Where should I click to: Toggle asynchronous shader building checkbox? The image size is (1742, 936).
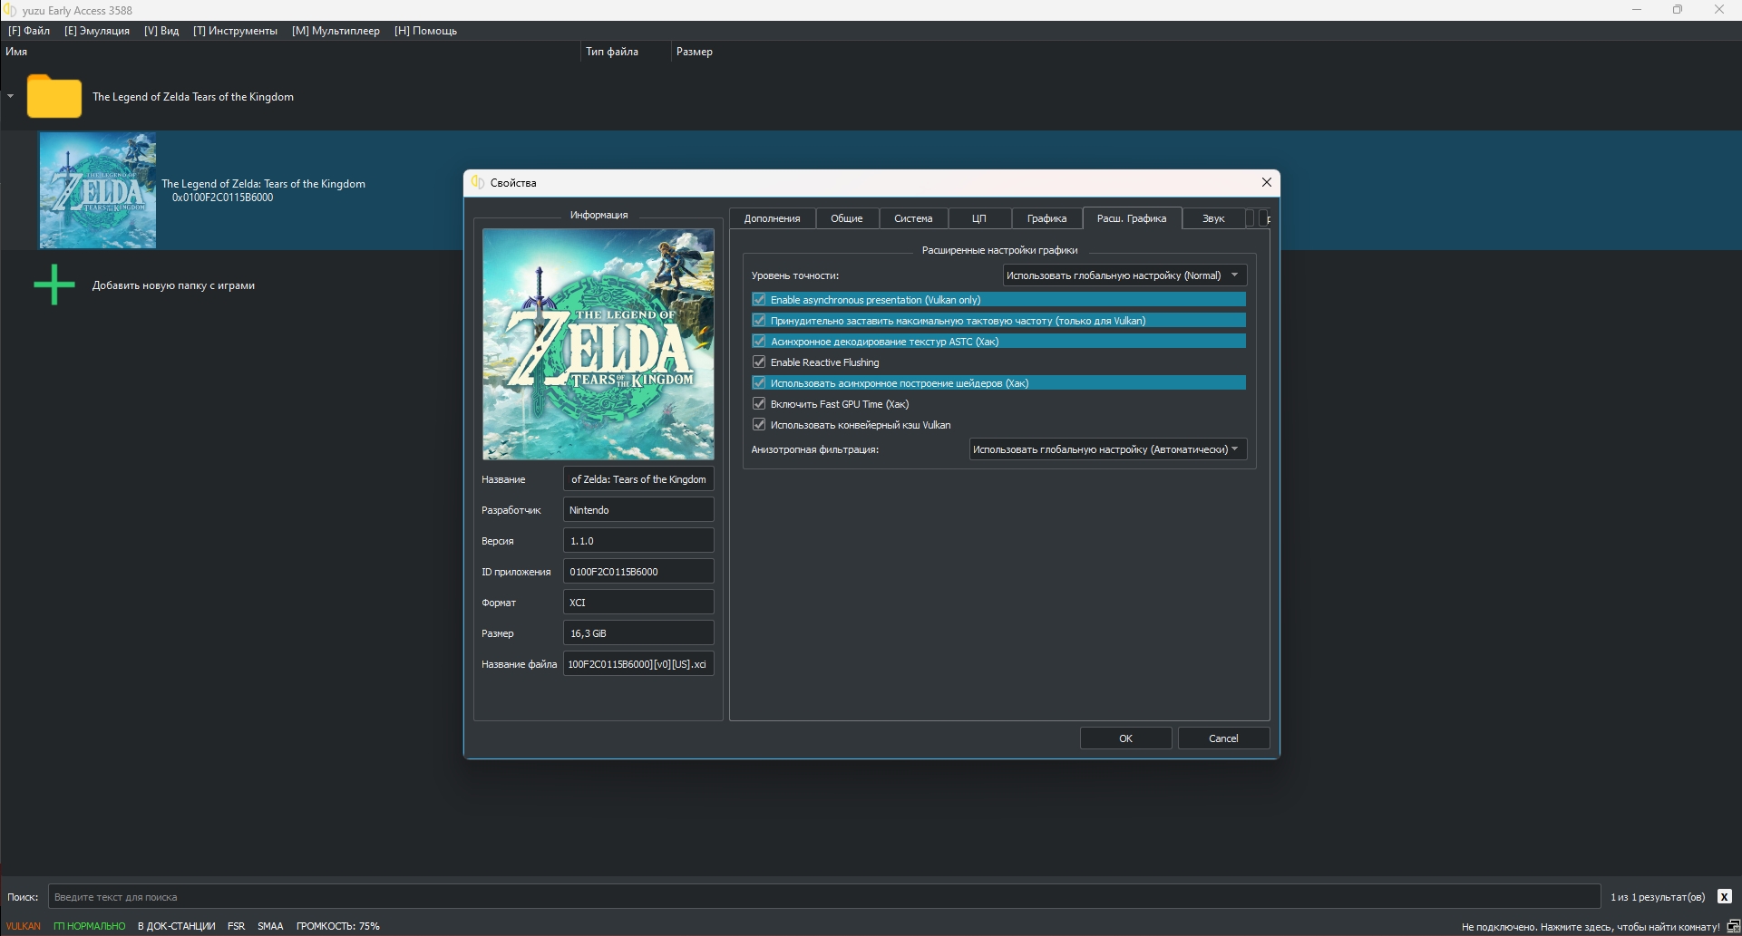pos(759,382)
